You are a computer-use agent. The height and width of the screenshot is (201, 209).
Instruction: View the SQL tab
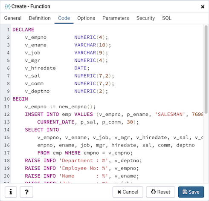(167, 18)
